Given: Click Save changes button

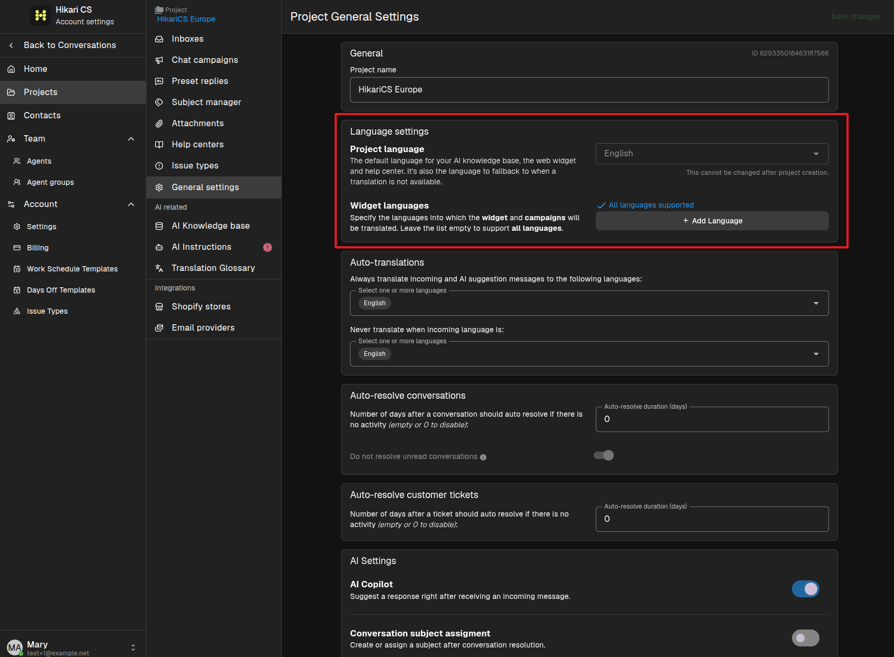Looking at the screenshot, I should pyautogui.click(x=855, y=16).
